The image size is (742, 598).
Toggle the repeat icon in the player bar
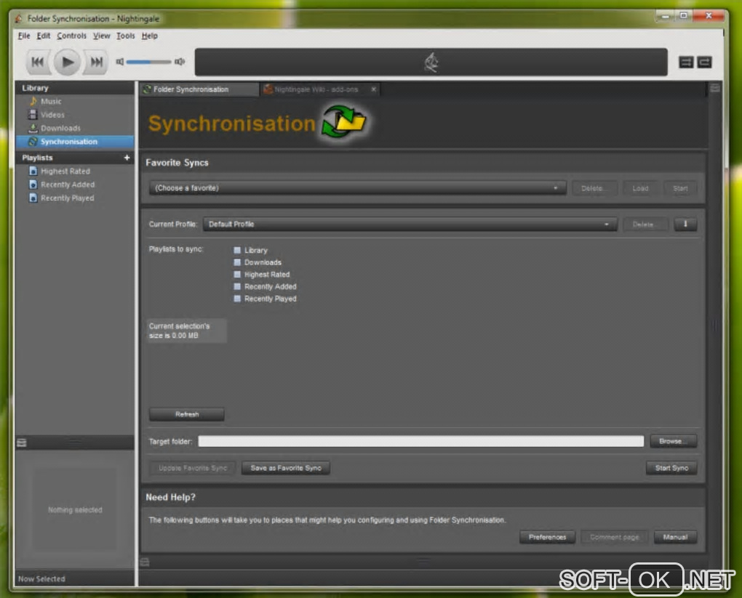point(705,62)
